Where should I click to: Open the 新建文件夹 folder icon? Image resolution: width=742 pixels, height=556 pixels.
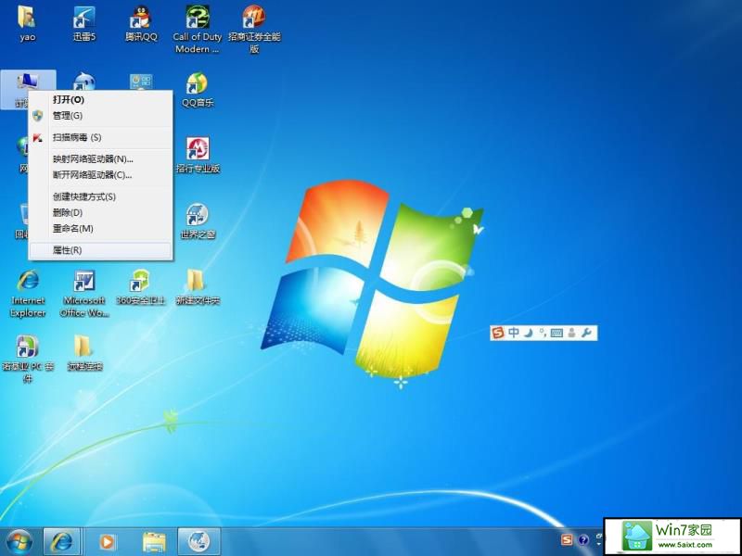[198, 287]
